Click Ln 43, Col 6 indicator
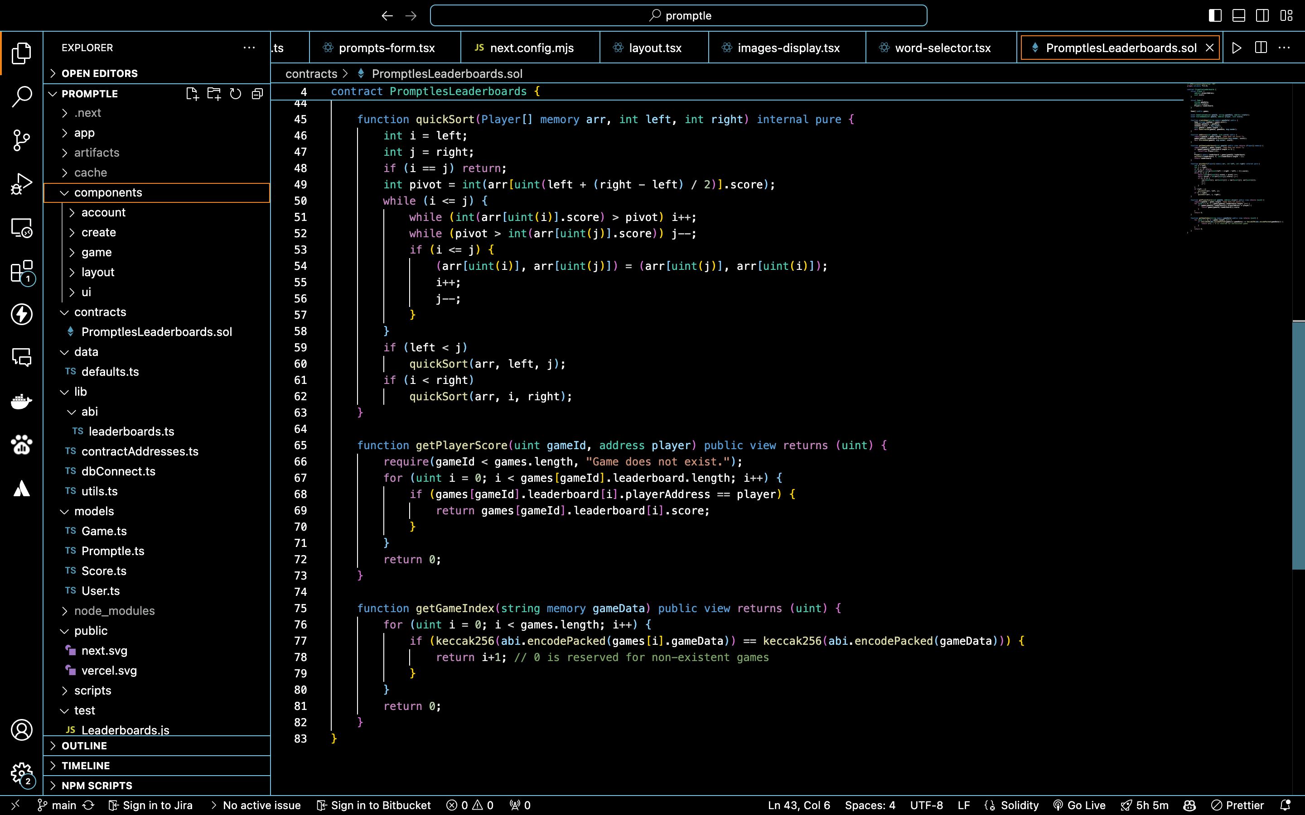 click(799, 805)
